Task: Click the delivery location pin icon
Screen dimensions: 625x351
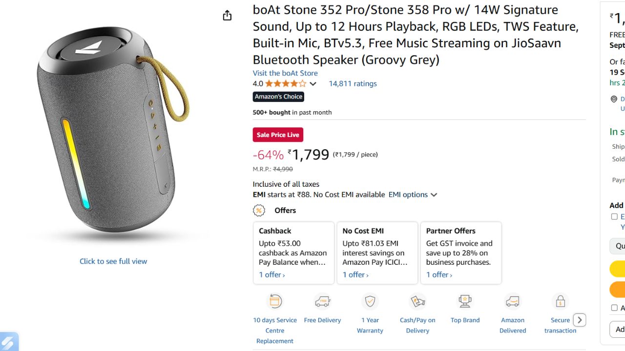Action: pos(614,99)
